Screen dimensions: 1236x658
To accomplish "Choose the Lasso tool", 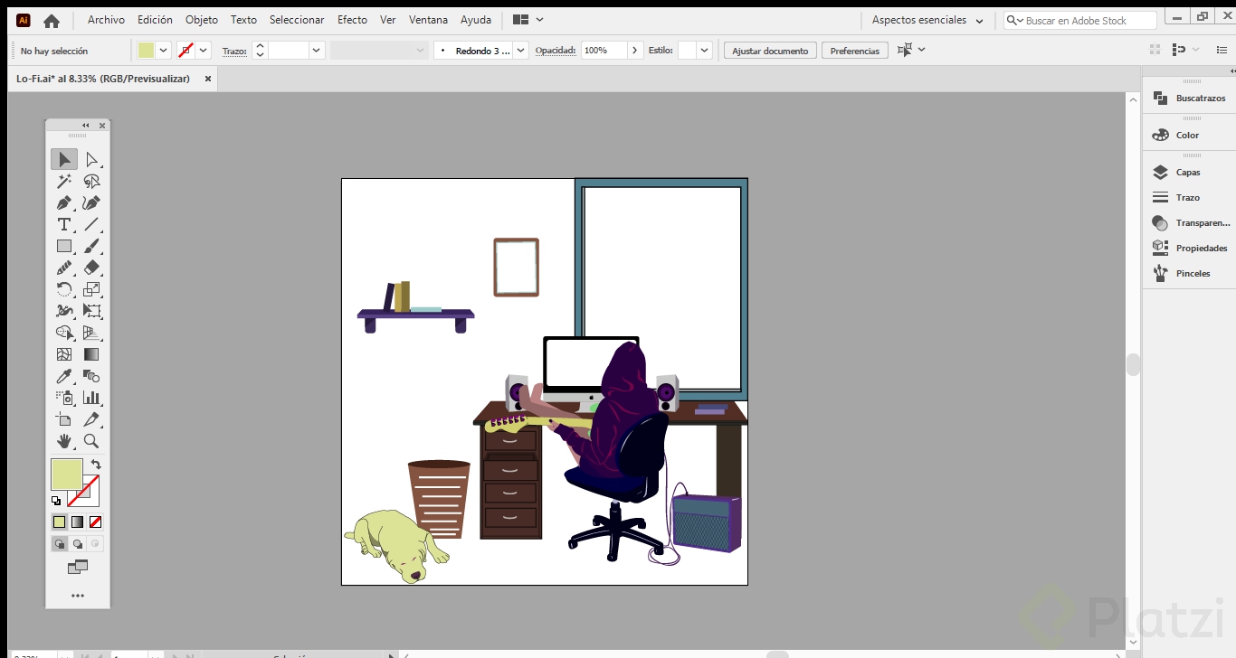I will click(x=91, y=182).
